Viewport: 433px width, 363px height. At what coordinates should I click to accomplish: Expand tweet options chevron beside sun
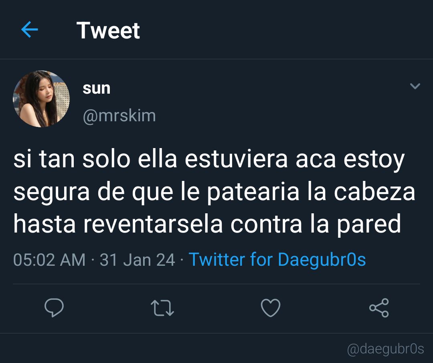415,86
